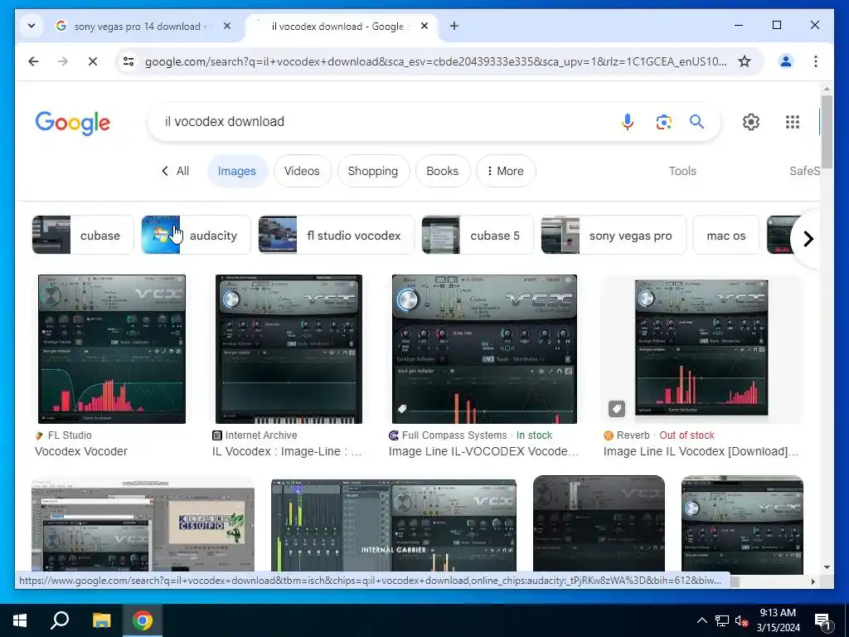
Task: Open the notification center
Action: point(822,621)
